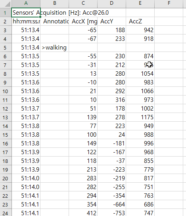The height and width of the screenshot is (216, 186).
Task: Click the AccX value 412
Action: click(83, 213)
